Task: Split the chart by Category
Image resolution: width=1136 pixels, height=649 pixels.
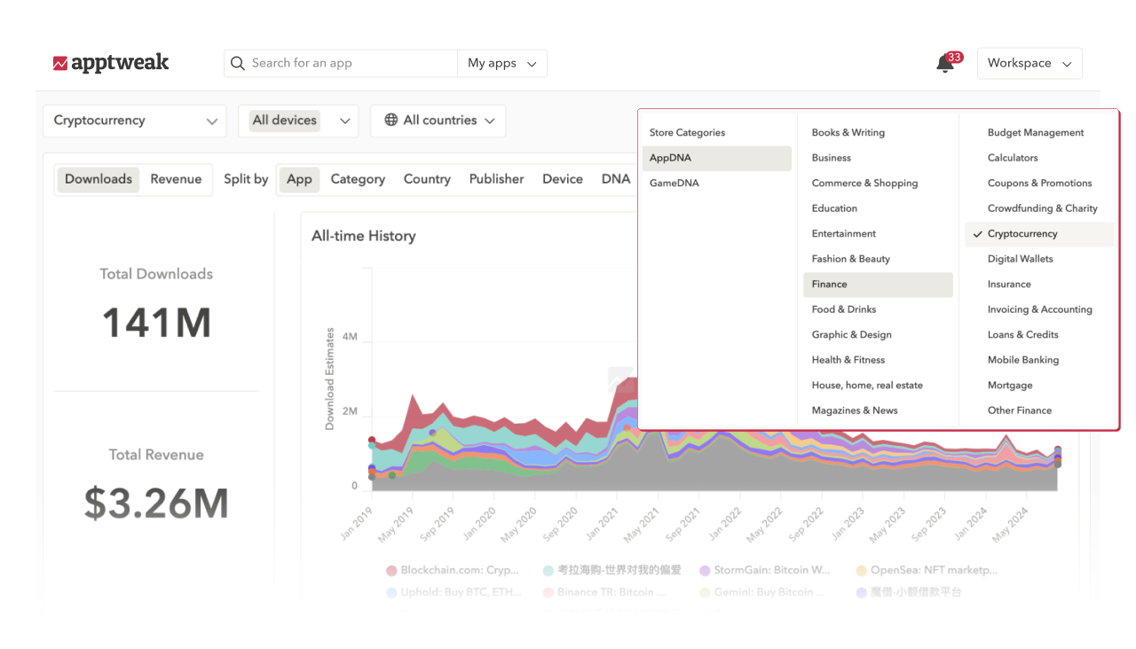Action: [x=358, y=179]
